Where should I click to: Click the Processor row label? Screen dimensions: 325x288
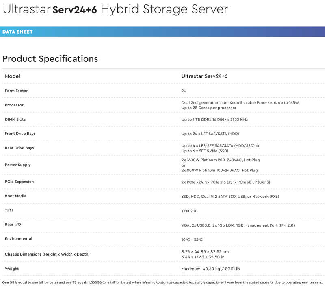(x=14, y=105)
